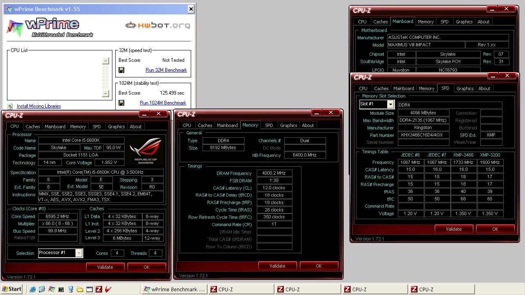Click the save icon beside Run 1024M Benchmark
The height and width of the screenshot is (295, 525).
coord(121,103)
